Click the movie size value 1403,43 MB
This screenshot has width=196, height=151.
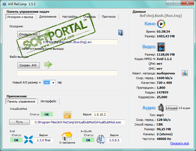pyautogui.click(x=166, y=36)
